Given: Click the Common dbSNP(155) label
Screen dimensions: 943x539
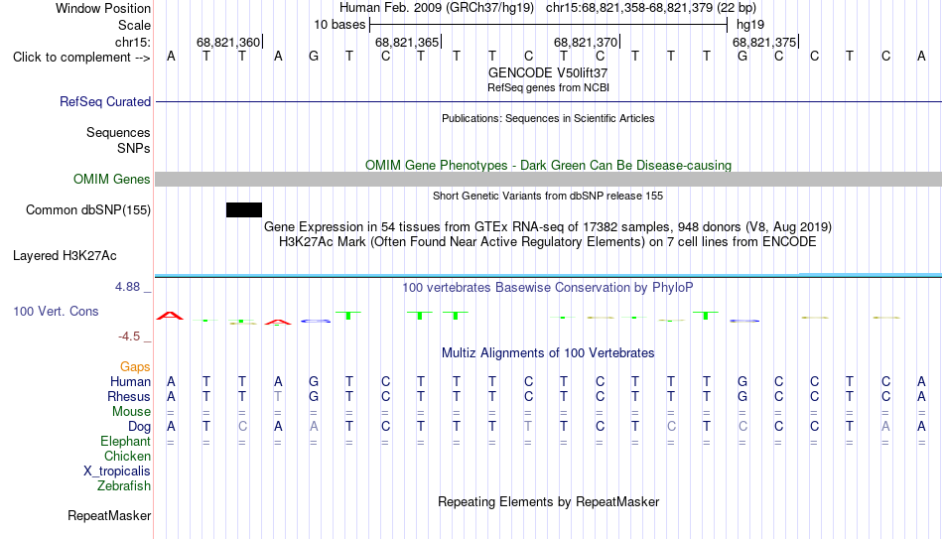Looking at the screenshot, I should coord(88,210).
